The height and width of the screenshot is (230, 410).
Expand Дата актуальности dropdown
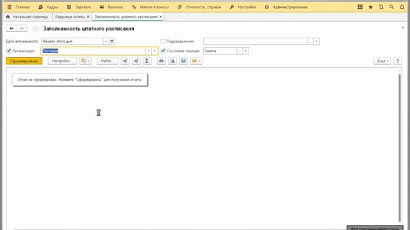[x=106, y=41]
